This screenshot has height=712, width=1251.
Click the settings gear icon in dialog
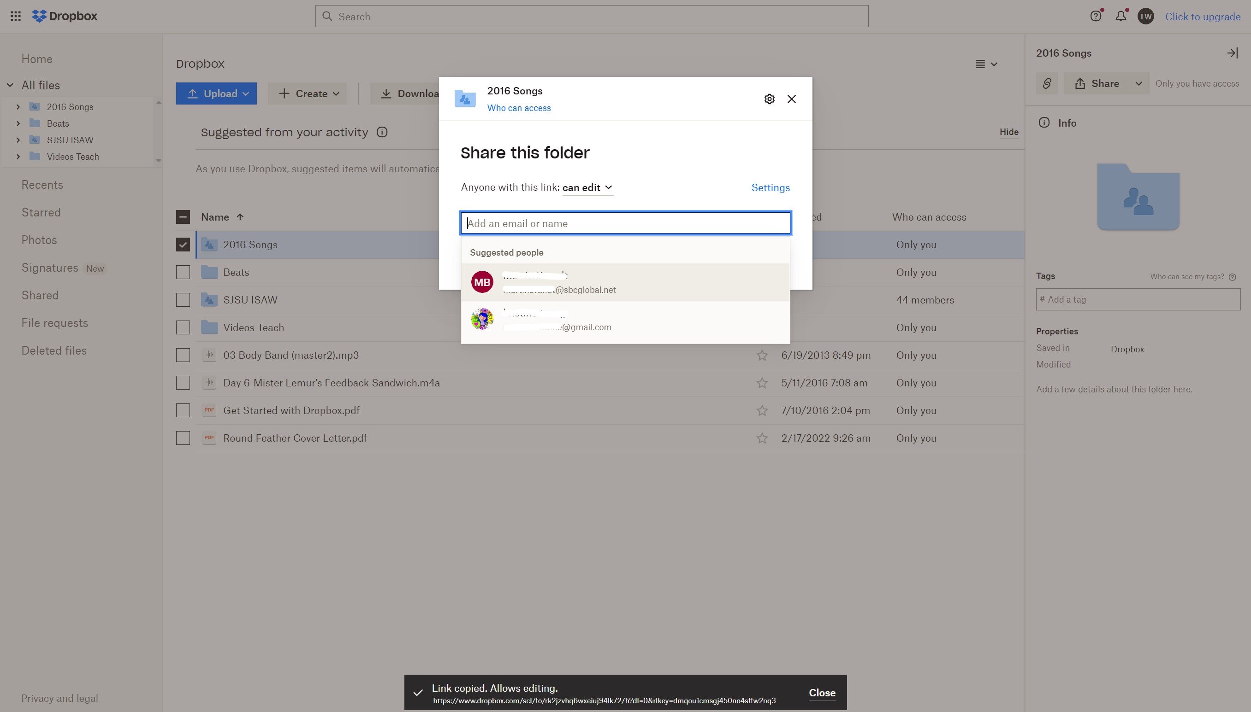pyautogui.click(x=769, y=99)
